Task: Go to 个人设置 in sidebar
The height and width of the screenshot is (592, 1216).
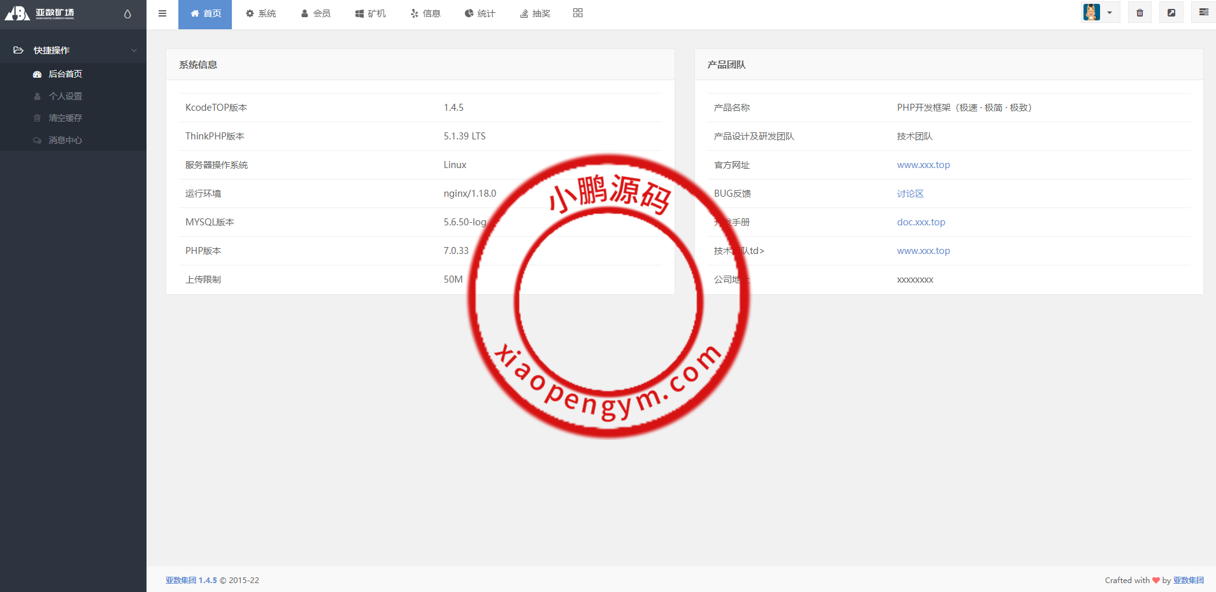Action: [65, 96]
